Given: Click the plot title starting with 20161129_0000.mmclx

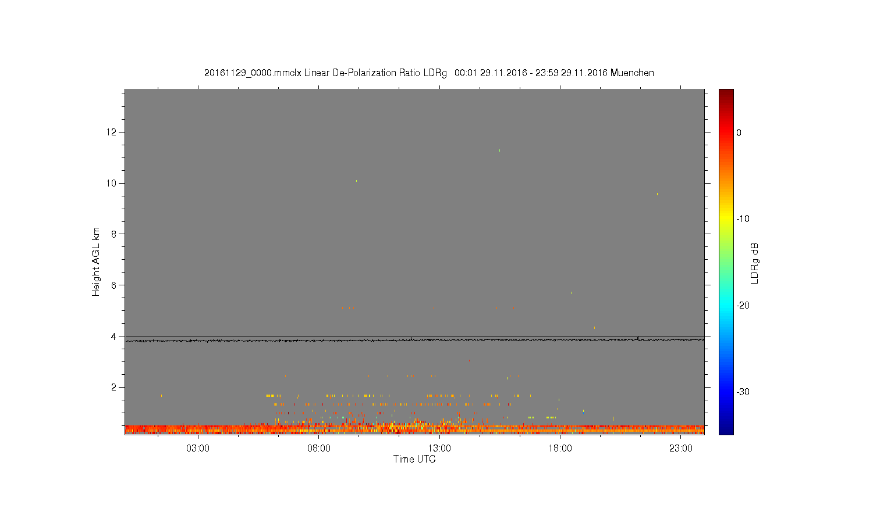Looking at the screenshot, I should click(x=429, y=73).
